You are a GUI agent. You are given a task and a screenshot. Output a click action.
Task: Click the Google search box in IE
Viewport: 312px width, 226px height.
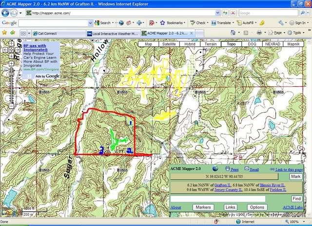click(x=268, y=13)
